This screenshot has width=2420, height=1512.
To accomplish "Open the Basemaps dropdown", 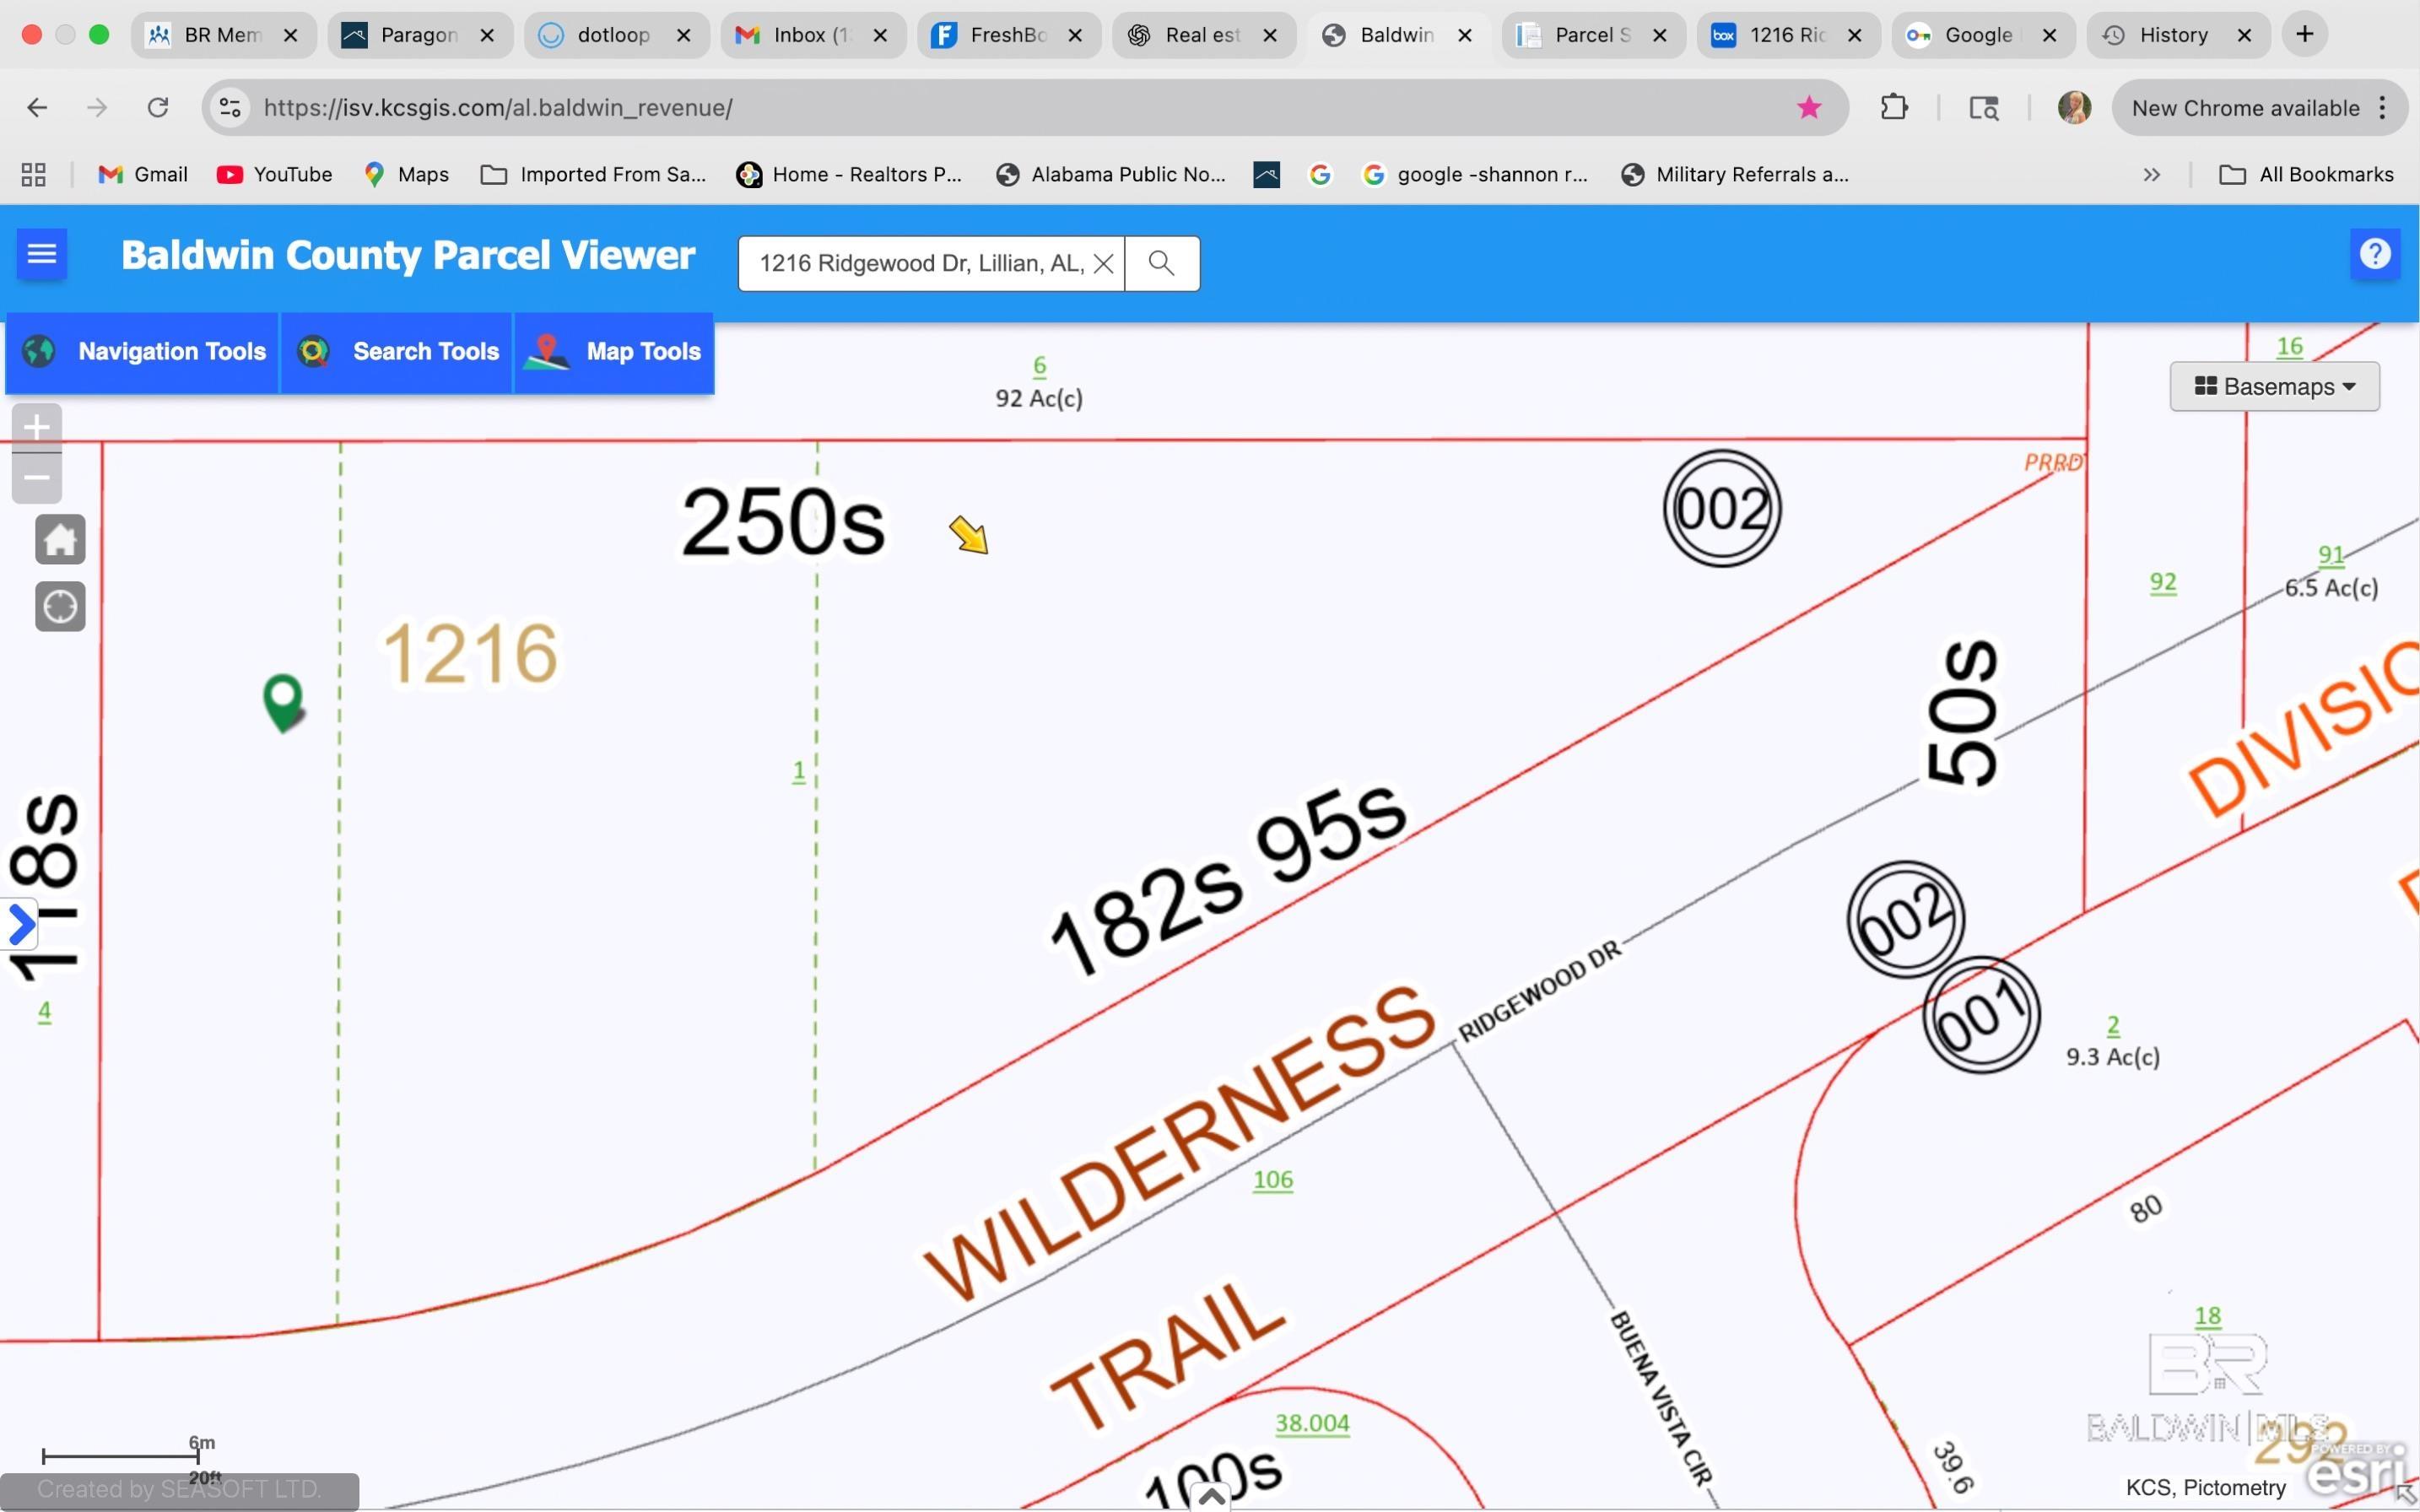I will [x=2274, y=386].
